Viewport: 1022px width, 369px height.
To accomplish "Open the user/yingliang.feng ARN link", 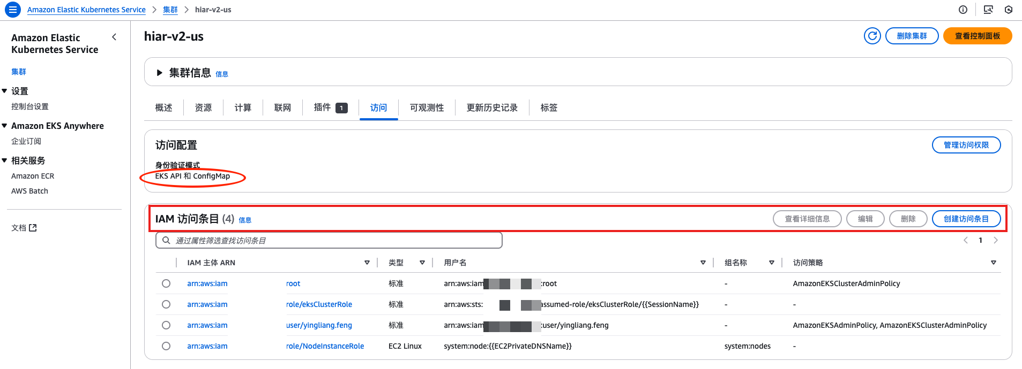I will click(x=270, y=325).
